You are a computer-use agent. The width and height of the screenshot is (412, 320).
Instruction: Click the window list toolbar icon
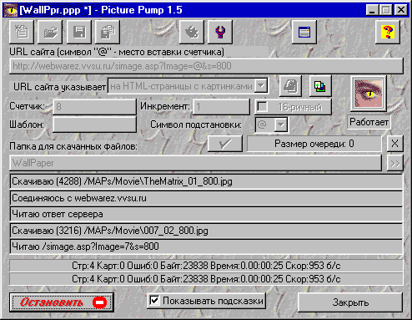pos(304,32)
